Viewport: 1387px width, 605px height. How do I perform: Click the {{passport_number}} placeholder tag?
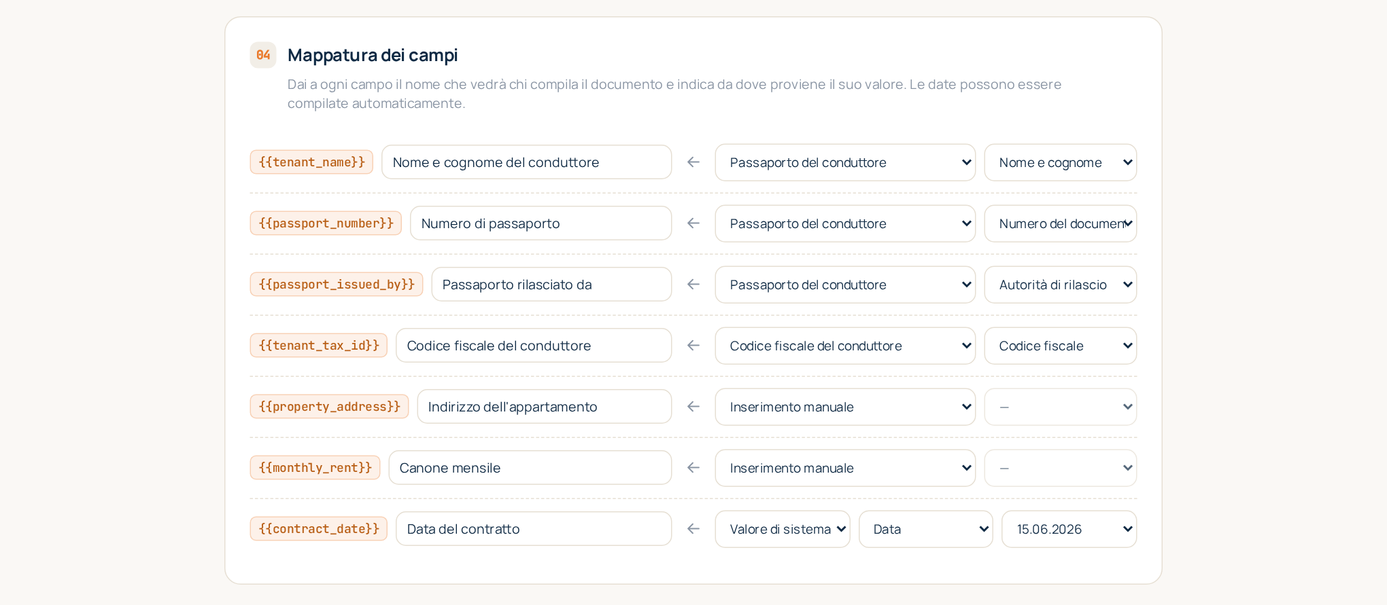(x=326, y=223)
